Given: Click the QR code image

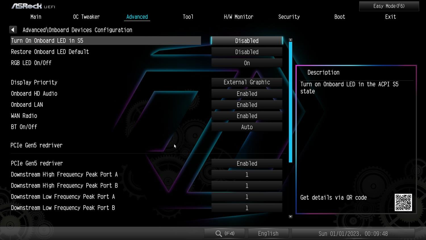Looking at the screenshot, I should (x=403, y=202).
